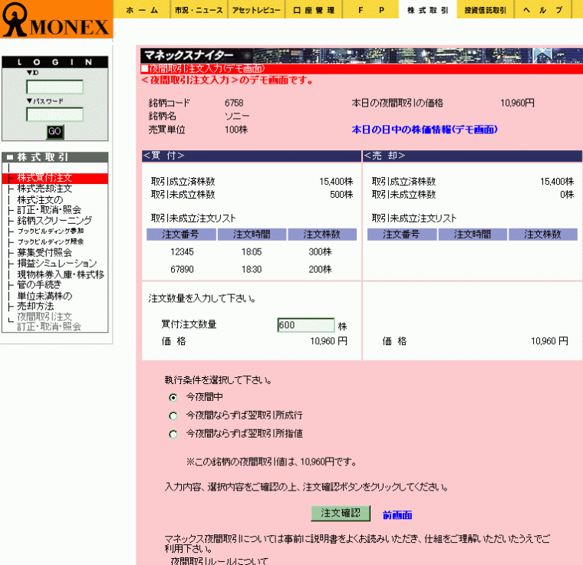
Task: Open the ホーム tab
Action: (x=141, y=10)
